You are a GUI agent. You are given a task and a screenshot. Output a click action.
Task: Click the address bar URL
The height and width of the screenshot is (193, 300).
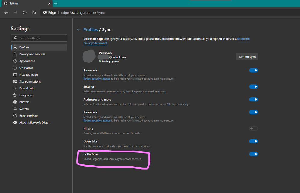(x=83, y=12)
